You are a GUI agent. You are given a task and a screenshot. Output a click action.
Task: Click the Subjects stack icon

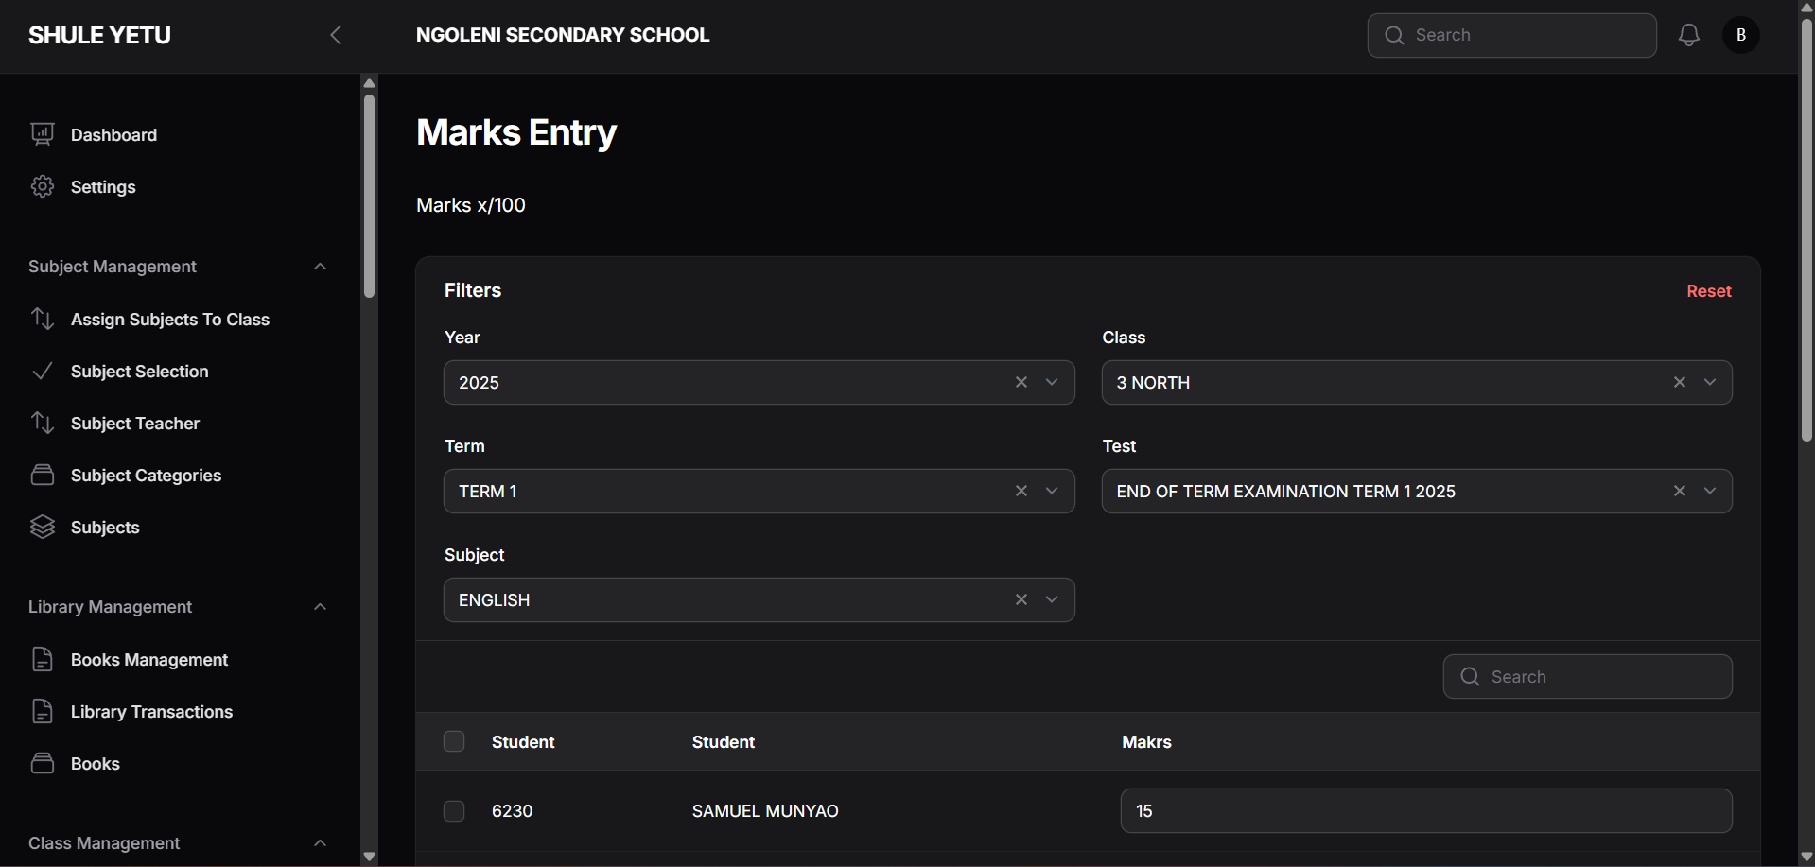point(43,527)
